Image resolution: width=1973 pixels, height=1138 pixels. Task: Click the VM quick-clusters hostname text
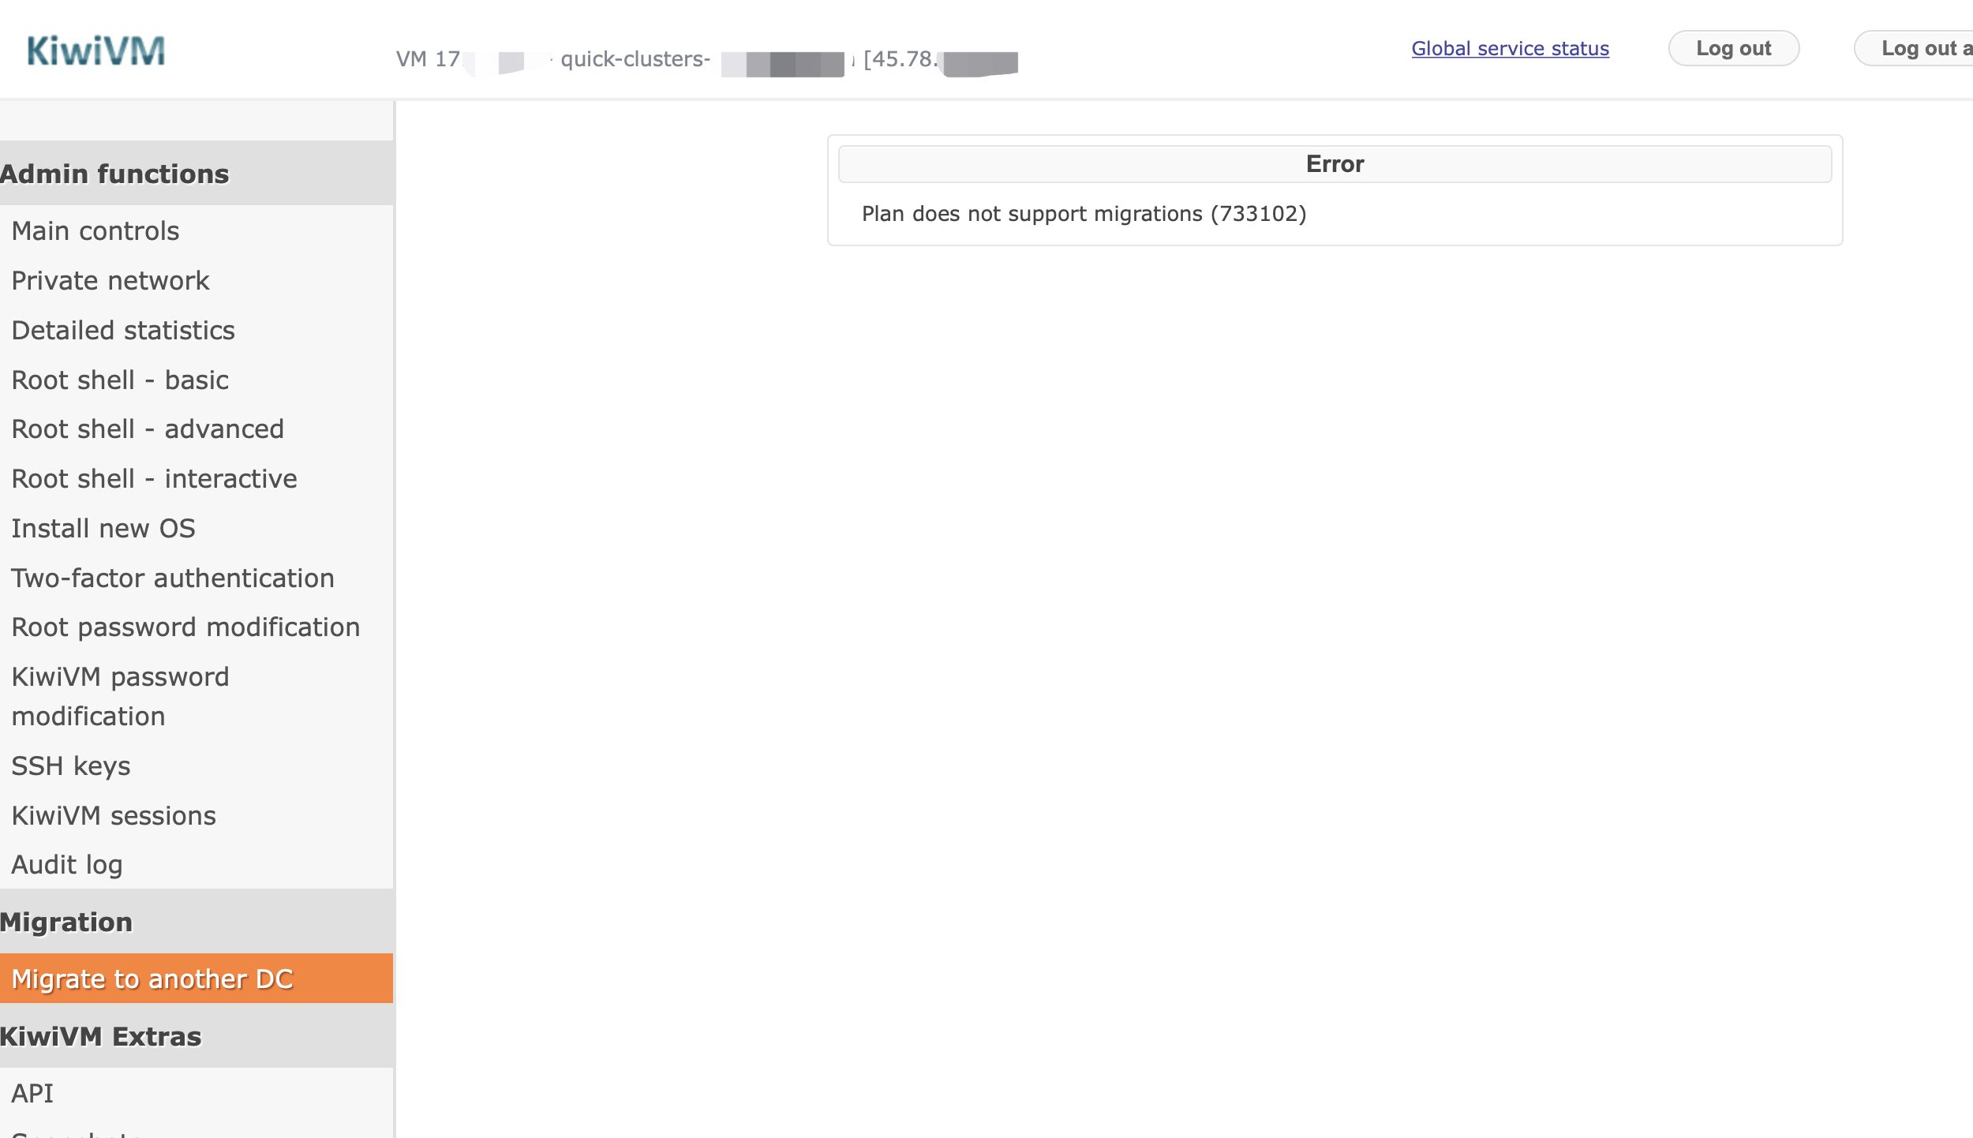635,59
